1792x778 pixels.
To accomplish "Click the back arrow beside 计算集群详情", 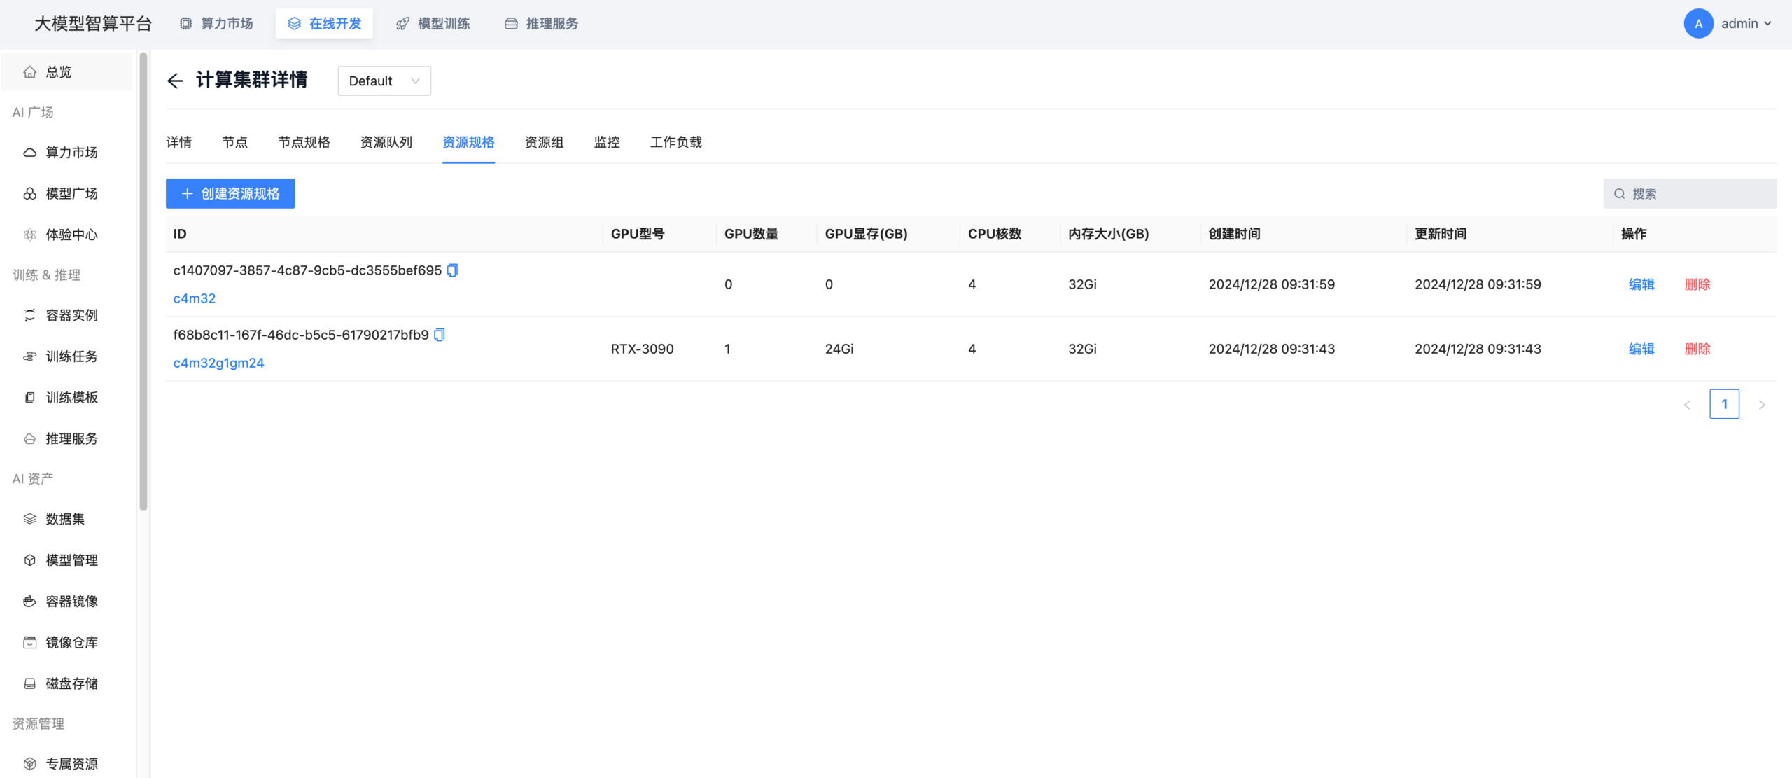I will pyautogui.click(x=175, y=81).
